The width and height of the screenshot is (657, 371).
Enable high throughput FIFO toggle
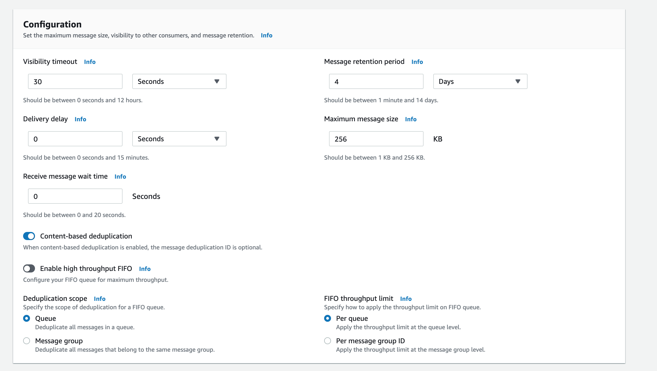[x=29, y=268]
